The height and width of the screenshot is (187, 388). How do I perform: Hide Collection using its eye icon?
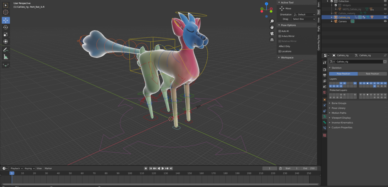click(x=385, y=1)
